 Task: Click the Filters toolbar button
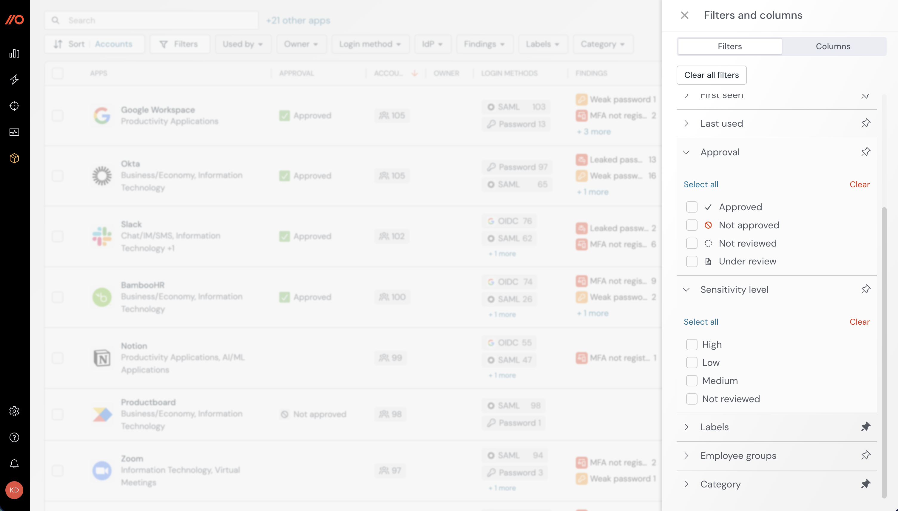[180, 44]
